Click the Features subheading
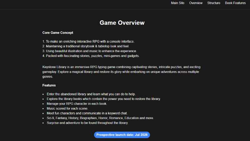Screen dimensions: 250x141 coord(49,85)
